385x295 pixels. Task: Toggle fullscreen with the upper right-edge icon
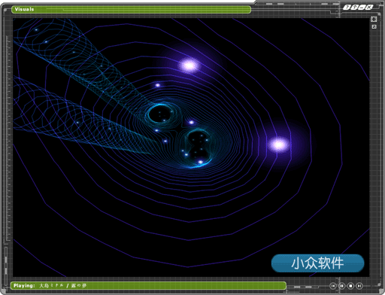pos(374,20)
